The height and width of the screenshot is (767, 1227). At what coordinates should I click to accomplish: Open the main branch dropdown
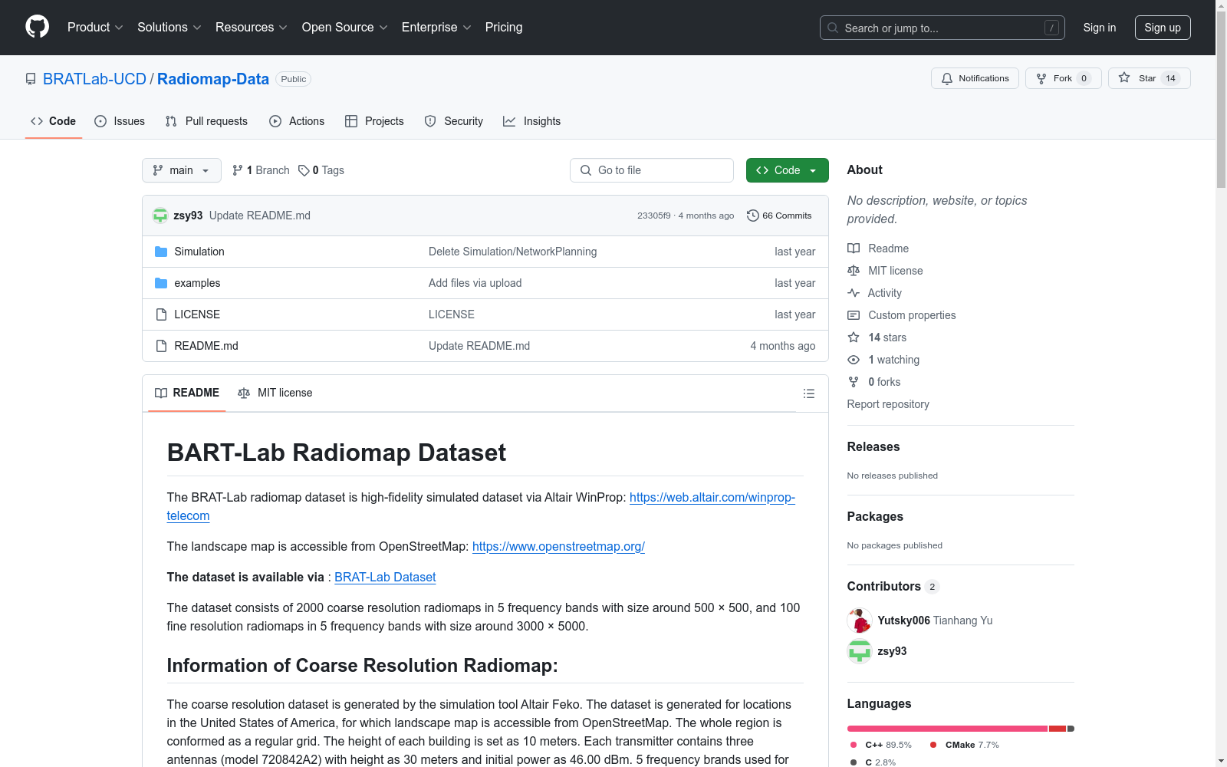point(181,170)
